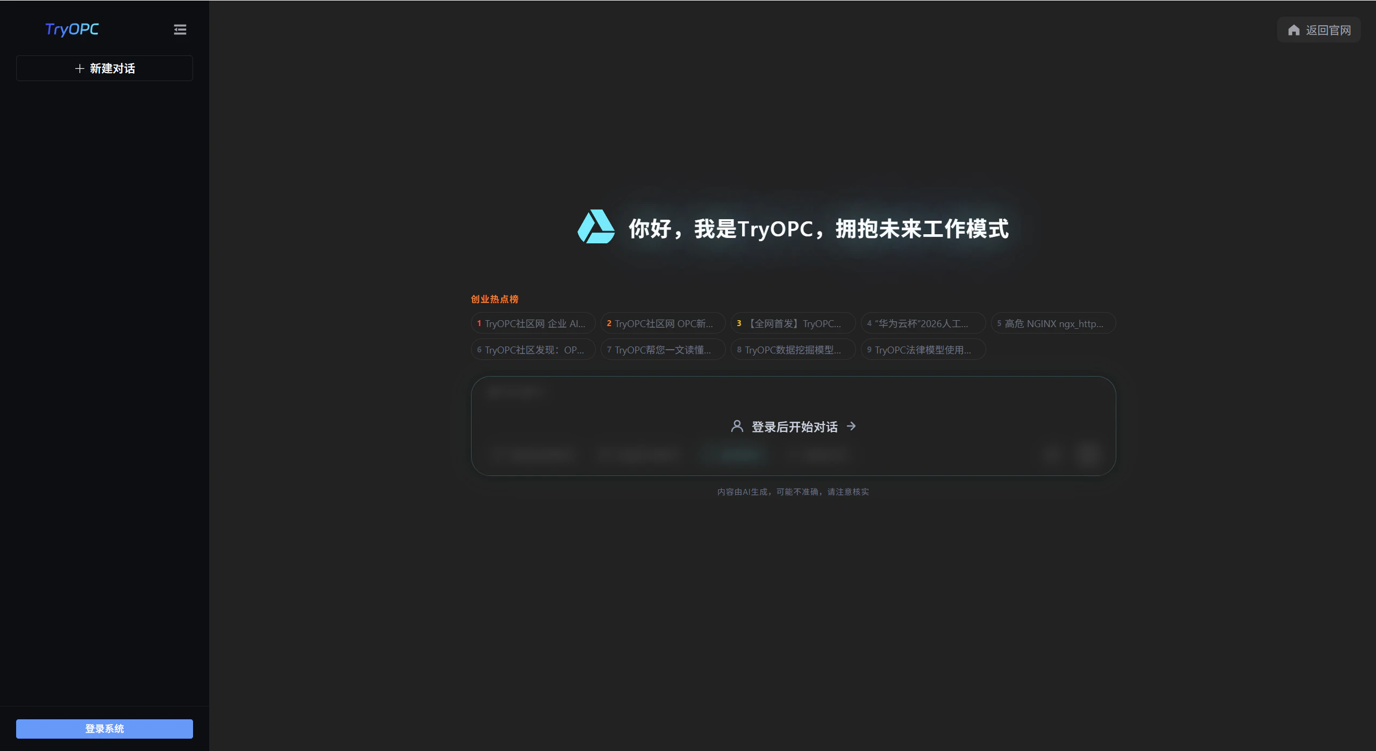Start a new chat with 新建对话
The width and height of the screenshot is (1376, 751).
pyautogui.click(x=104, y=68)
